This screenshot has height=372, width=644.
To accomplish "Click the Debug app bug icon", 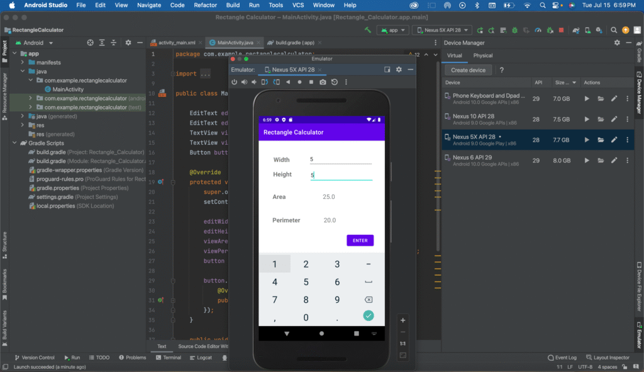I will pyautogui.click(x=514, y=30).
